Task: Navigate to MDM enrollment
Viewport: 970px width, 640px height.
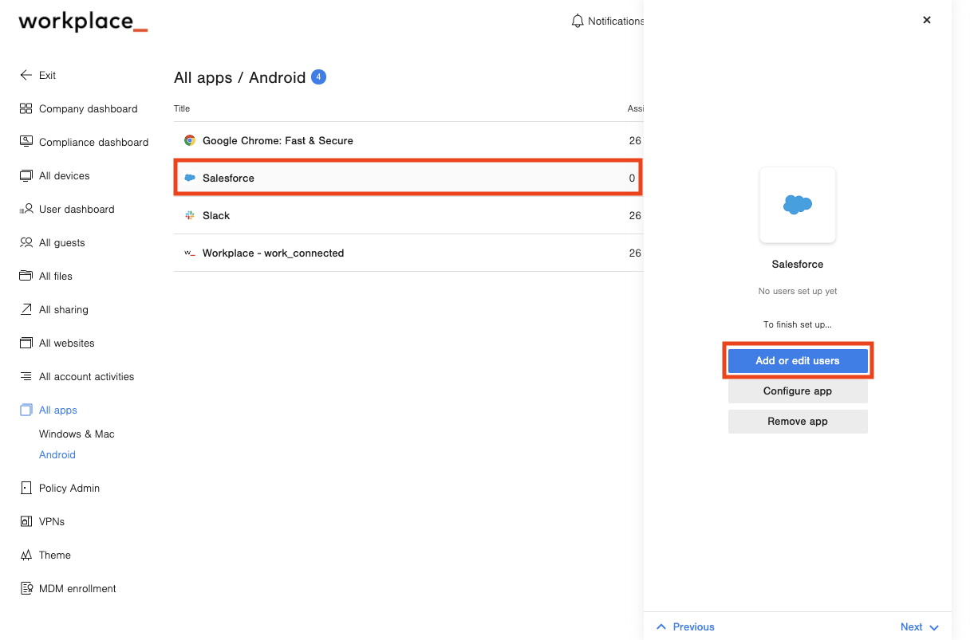Action: coord(77,588)
